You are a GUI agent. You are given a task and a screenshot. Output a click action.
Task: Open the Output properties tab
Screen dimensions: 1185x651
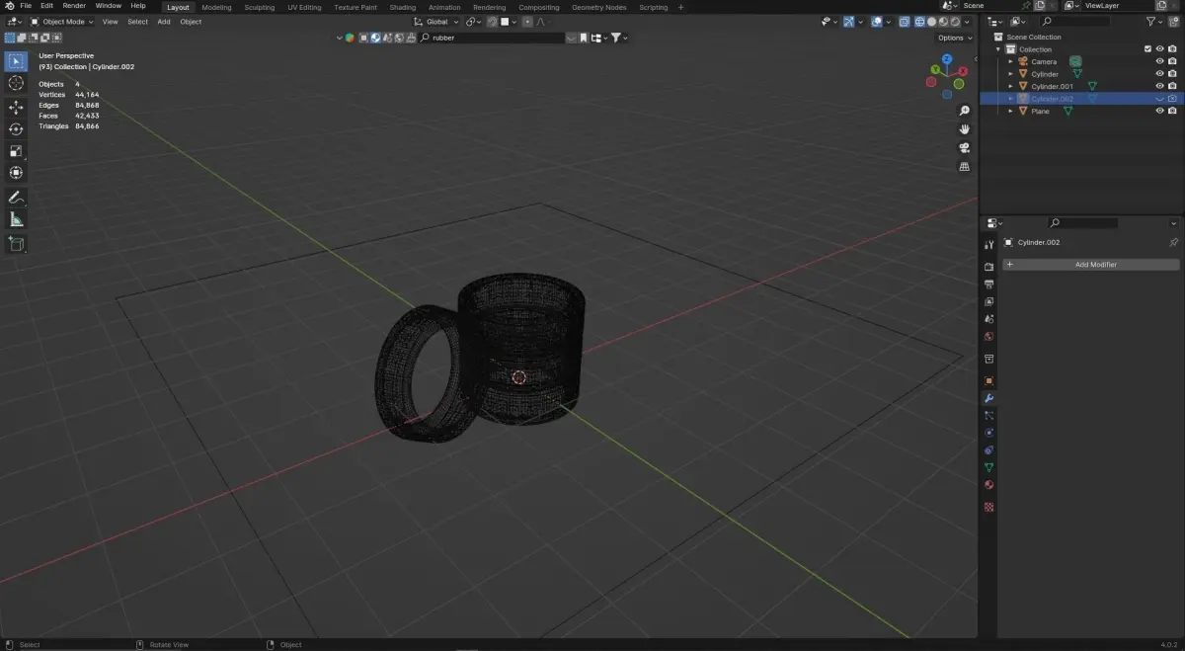pyautogui.click(x=988, y=285)
